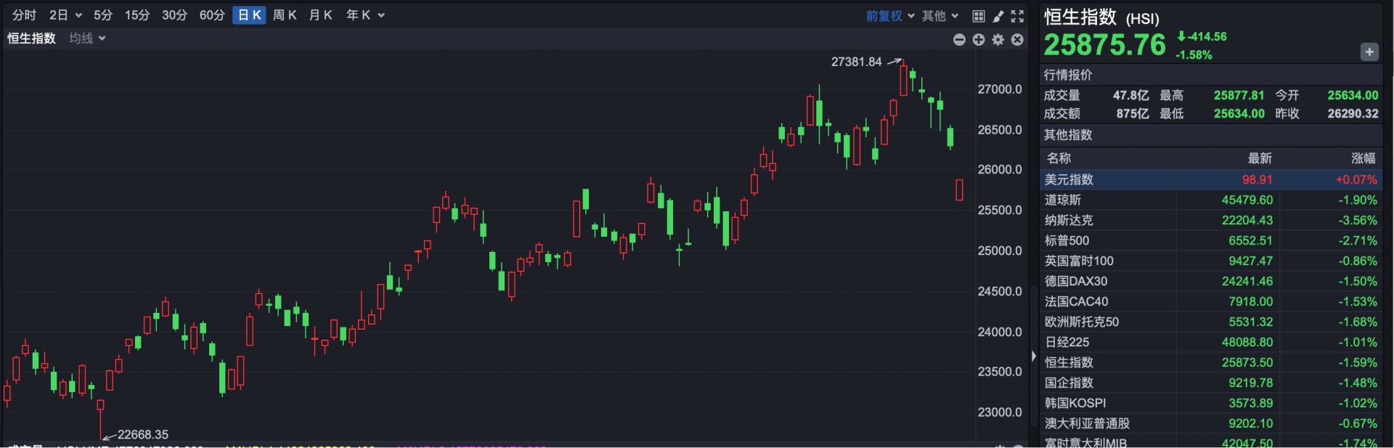Open chart settings gear icon

pos(998,40)
